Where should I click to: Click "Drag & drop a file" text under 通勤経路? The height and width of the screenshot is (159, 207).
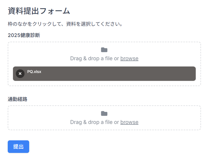[x=94, y=122]
